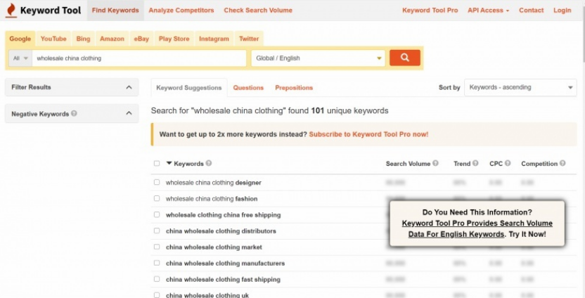Screen dimensions: 585x298
Task: Open Check Search Volume in navigation
Action: [258, 11]
